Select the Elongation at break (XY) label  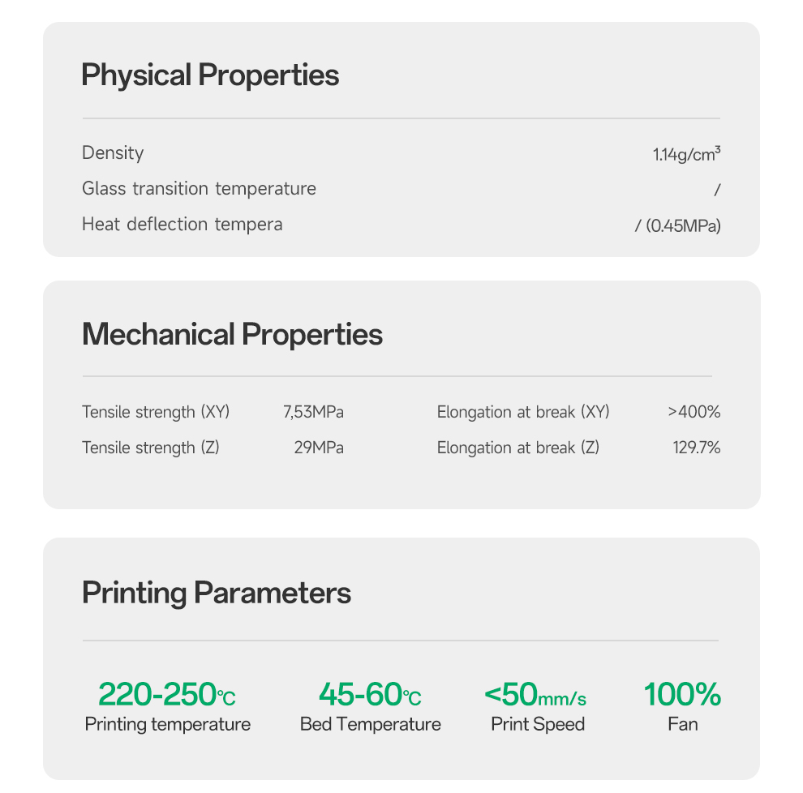[x=523, y=412]
